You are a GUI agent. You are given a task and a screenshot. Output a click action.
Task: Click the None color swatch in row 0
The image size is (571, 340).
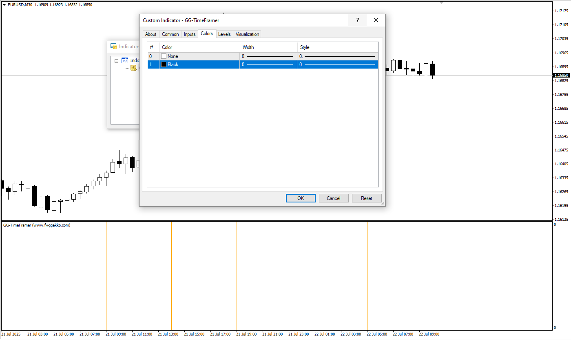[x=164, y=56]
